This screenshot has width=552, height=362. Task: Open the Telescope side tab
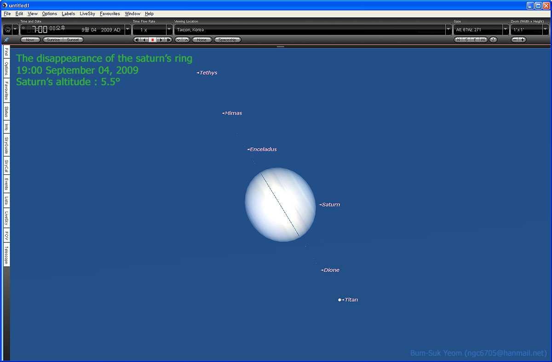[6, 255]
